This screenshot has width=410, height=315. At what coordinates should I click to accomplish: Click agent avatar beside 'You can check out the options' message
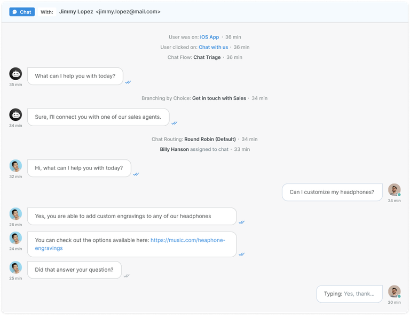pos(15,238)
